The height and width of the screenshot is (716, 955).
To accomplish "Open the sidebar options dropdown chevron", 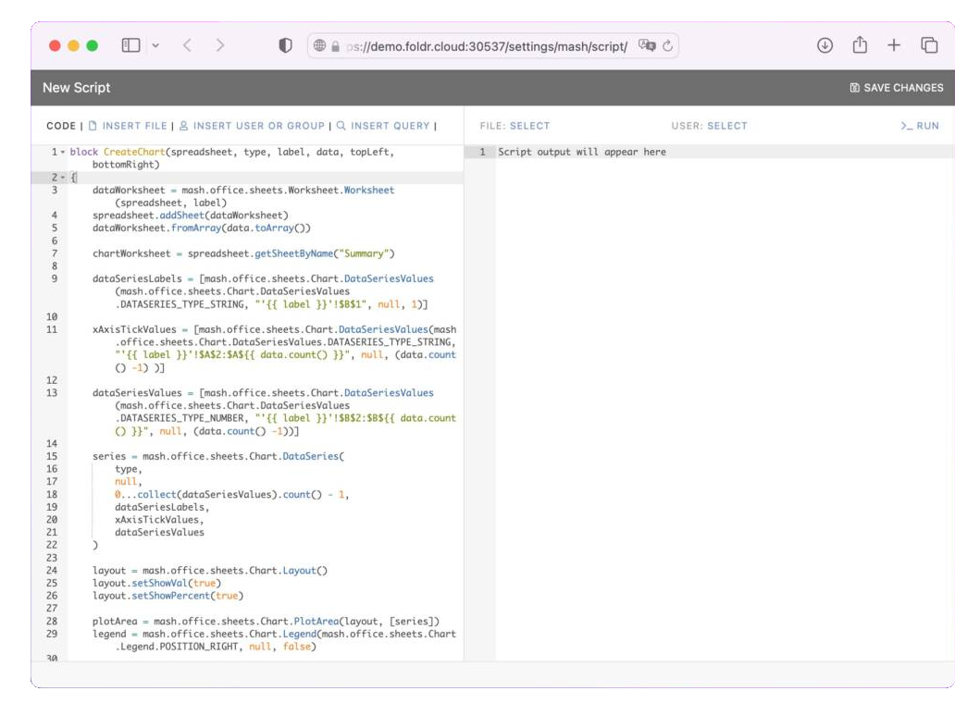I will (155, 45).
